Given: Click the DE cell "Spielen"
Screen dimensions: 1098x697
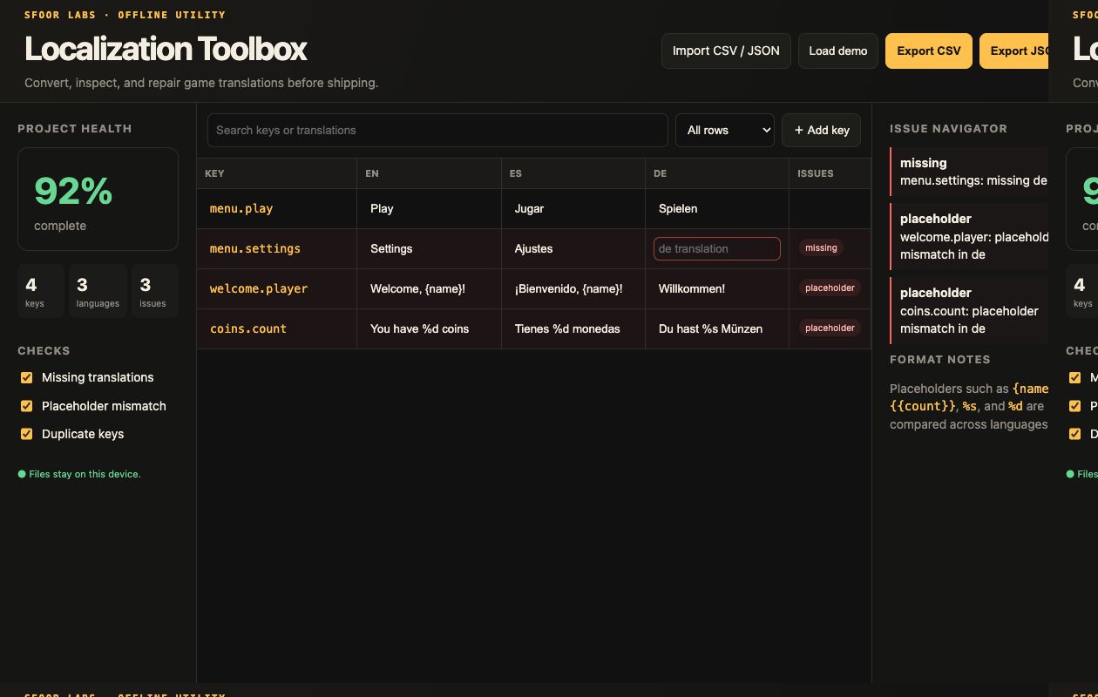Looking at the screenshot, I should [717, 208].
